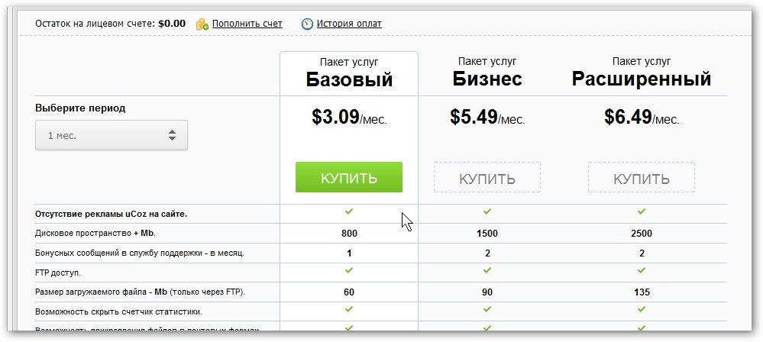
Task: Click Бизнес checkmark in FTP доступ row
Action: coord(487,270)
